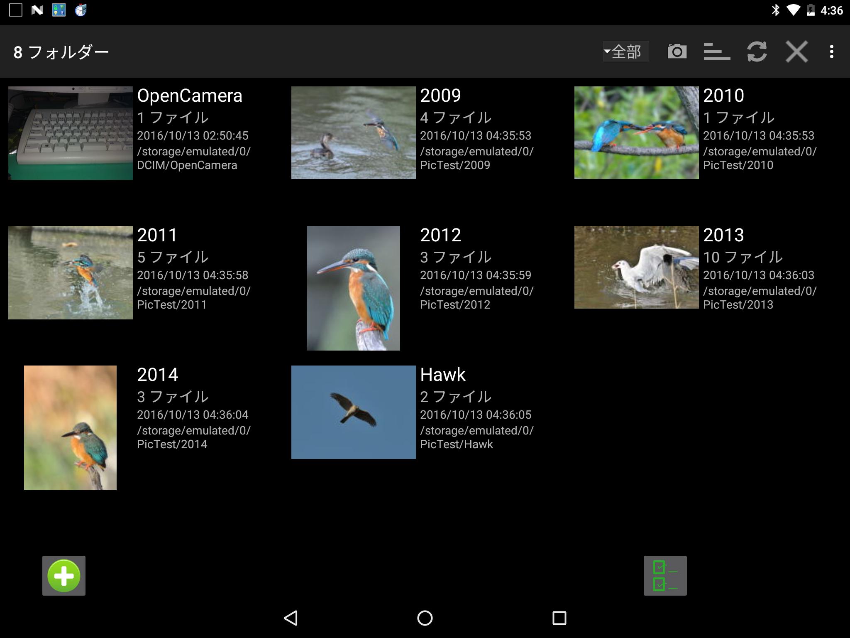850x638 pixels.
Task: Select the 2014 folder title
Action: pyautogui.click(x=158, y=375)
